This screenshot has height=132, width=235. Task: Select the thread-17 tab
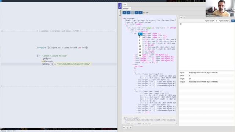click(127, 9)
